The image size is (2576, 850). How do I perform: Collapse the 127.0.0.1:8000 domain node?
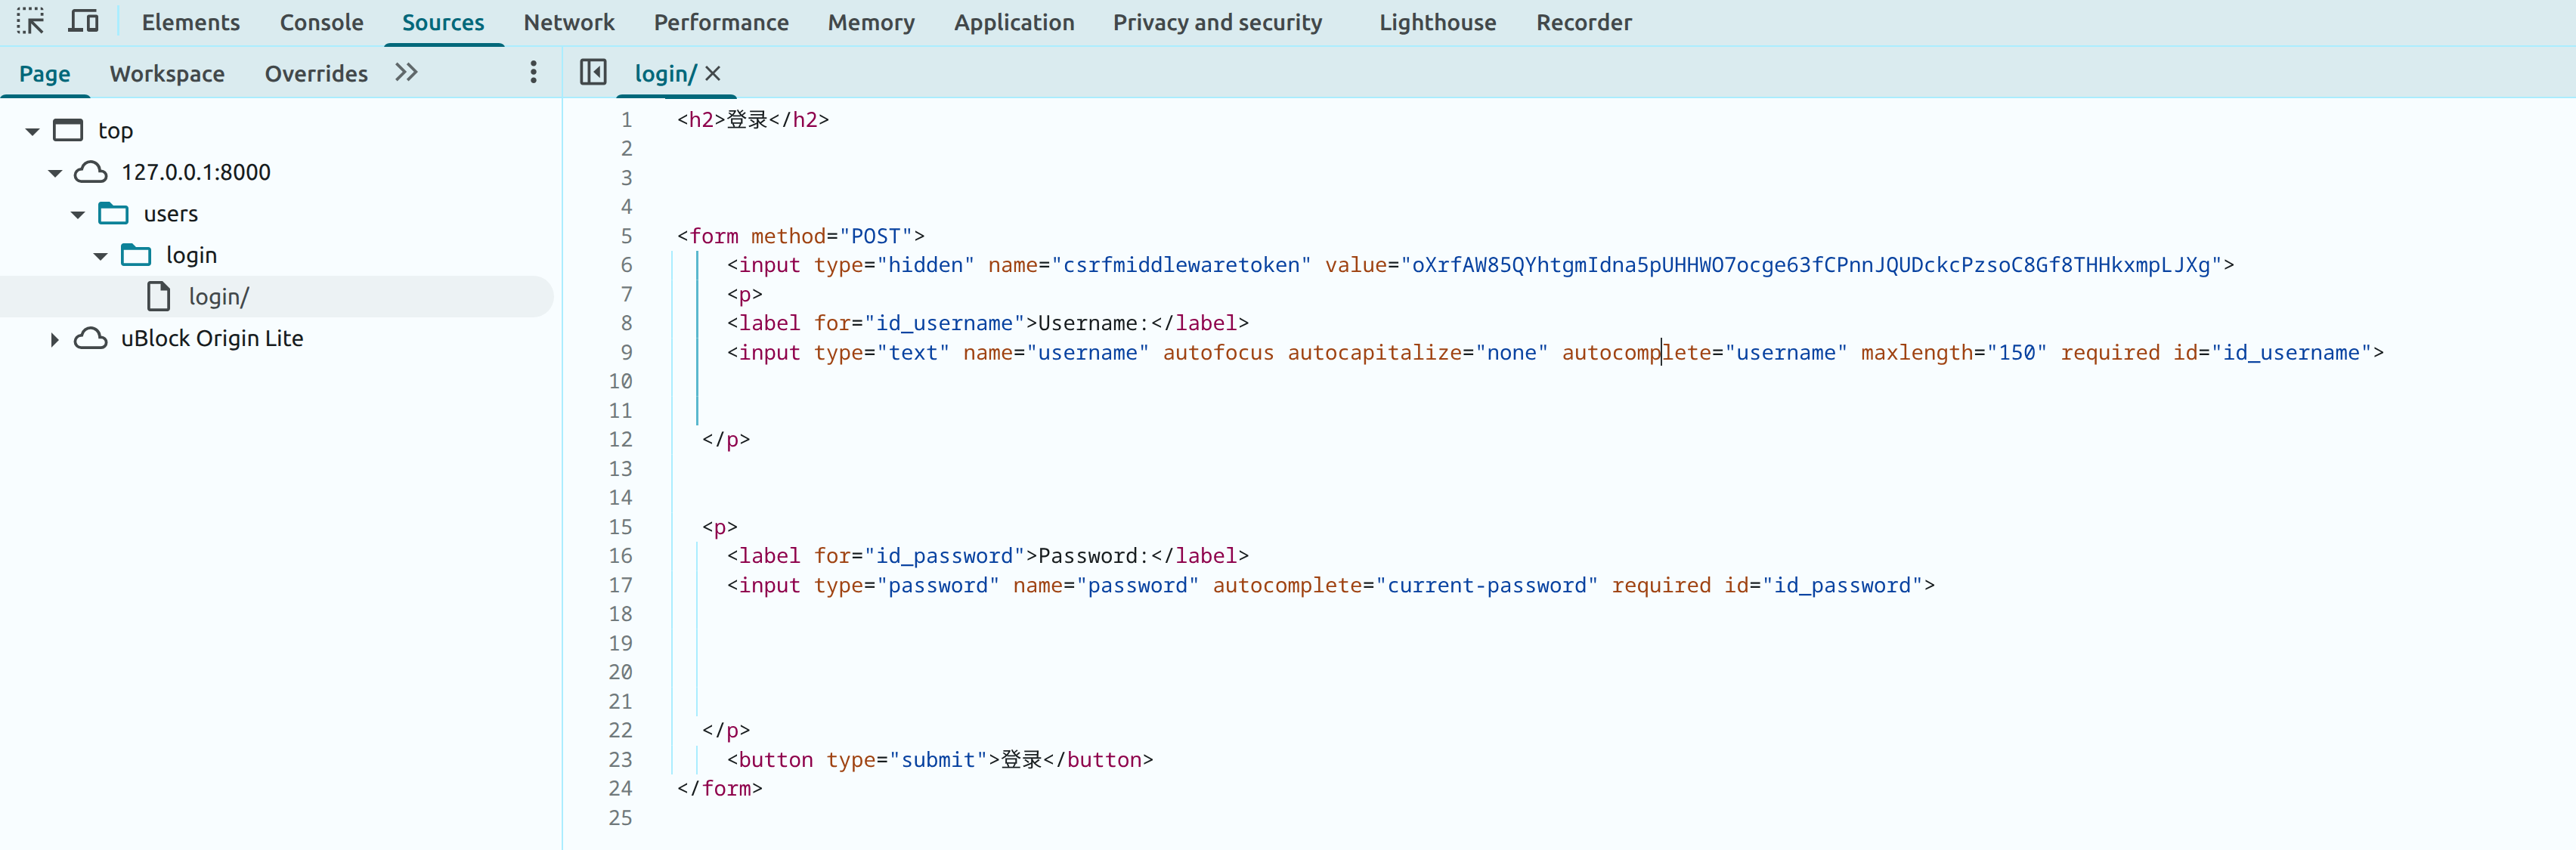point(55,173)
